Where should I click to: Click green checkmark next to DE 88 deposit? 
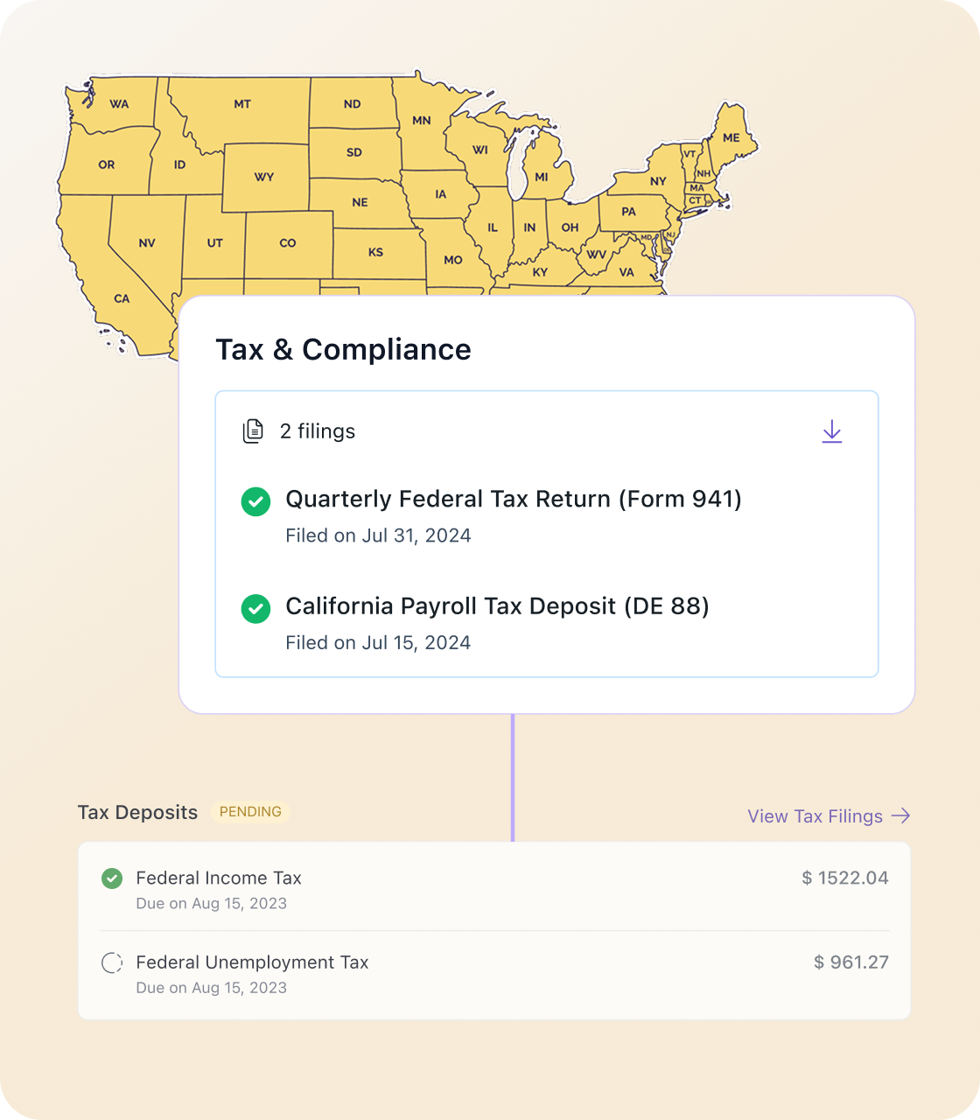(255, 608)
